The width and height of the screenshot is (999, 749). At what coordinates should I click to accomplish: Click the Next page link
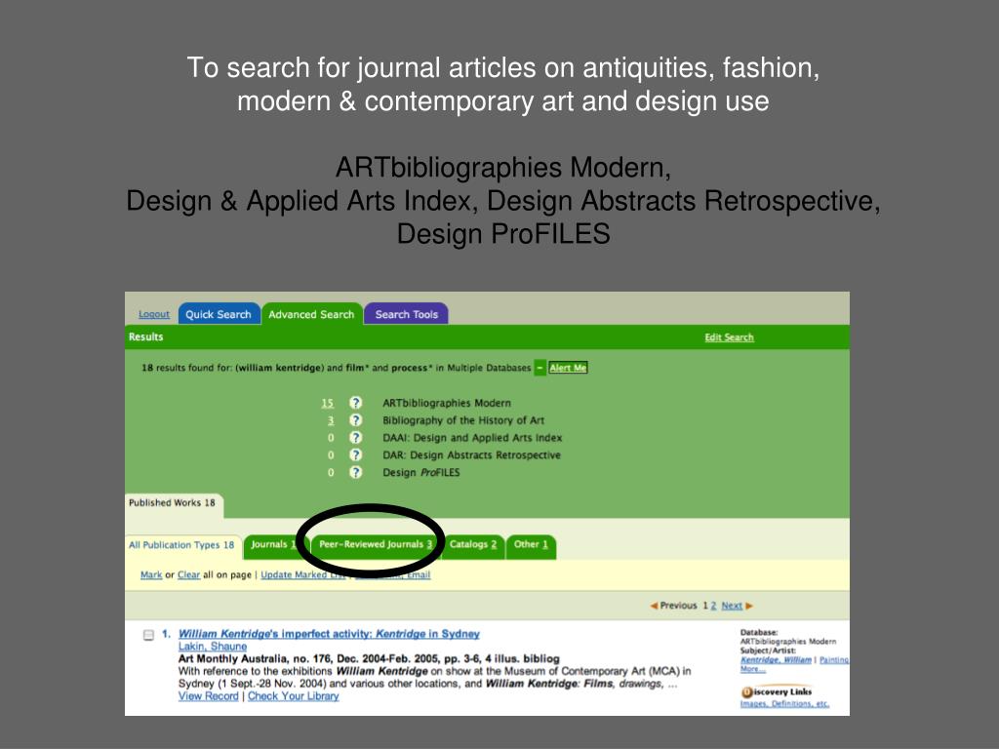pos(732,606)
